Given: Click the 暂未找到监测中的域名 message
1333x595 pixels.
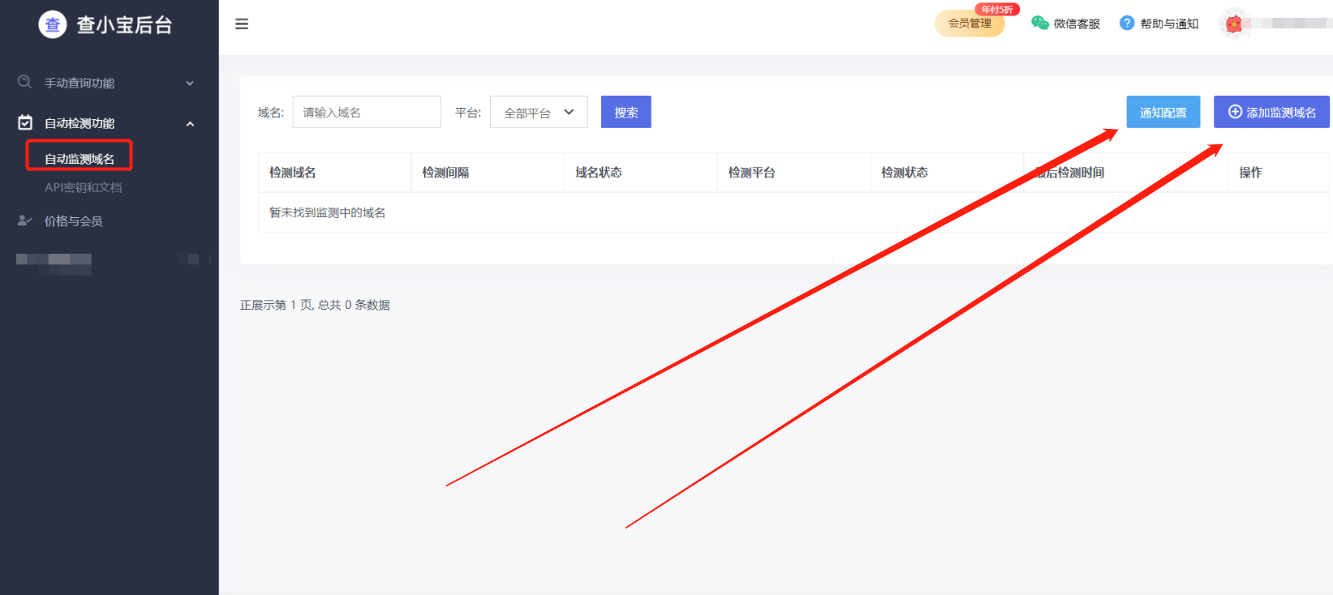Looking at the screenshot, I should [328, 212].
